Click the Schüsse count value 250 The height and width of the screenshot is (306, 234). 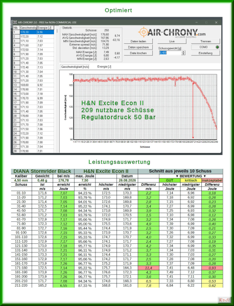pyautogui.click(x=107, y=30)
